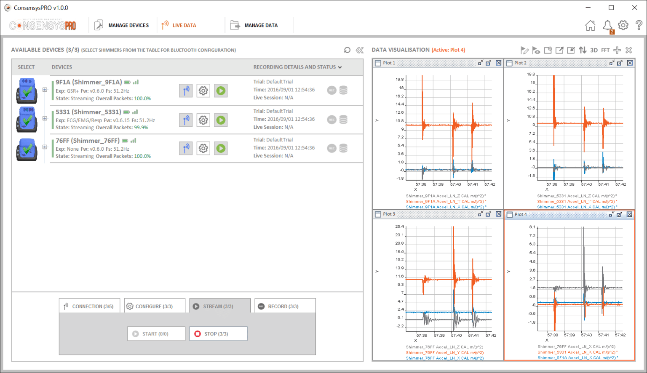Add a new plot with plus icon

click(617, 50)
